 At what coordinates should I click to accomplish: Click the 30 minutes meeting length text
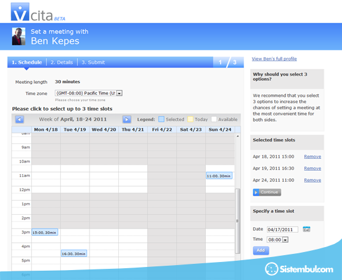pyautogui.click(x=67, y=82)
